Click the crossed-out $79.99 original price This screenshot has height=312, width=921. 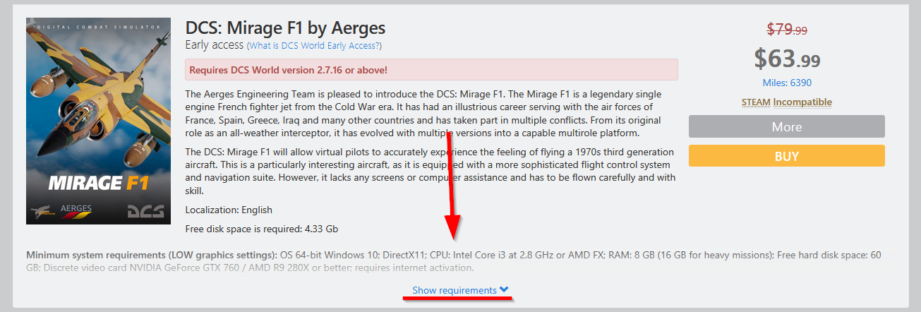[787, 30]
